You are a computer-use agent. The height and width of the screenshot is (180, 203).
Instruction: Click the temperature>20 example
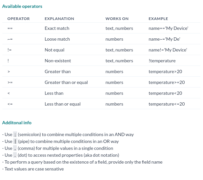point(165,71)
